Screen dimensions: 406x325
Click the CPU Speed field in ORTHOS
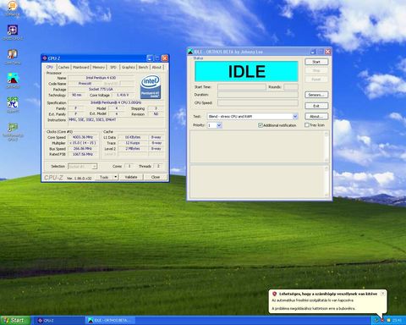(x=258, y=102)
